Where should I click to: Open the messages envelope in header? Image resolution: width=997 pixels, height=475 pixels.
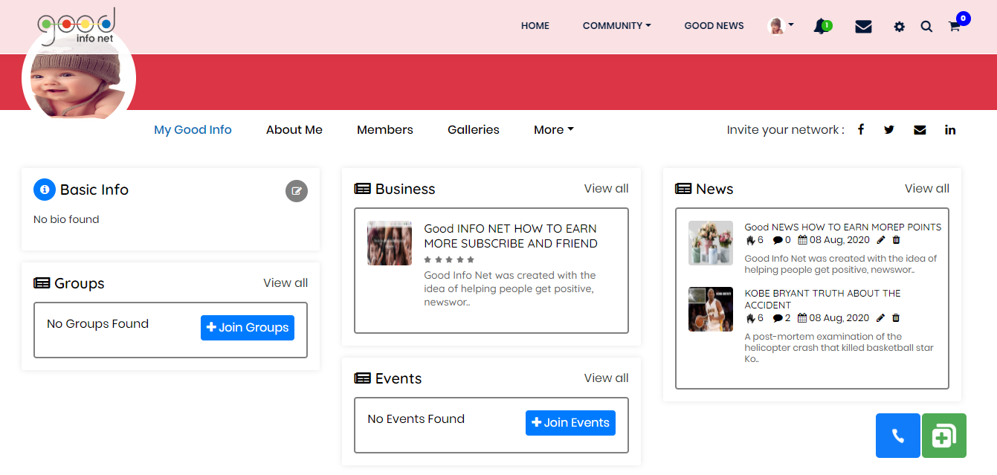coord(863,27)
